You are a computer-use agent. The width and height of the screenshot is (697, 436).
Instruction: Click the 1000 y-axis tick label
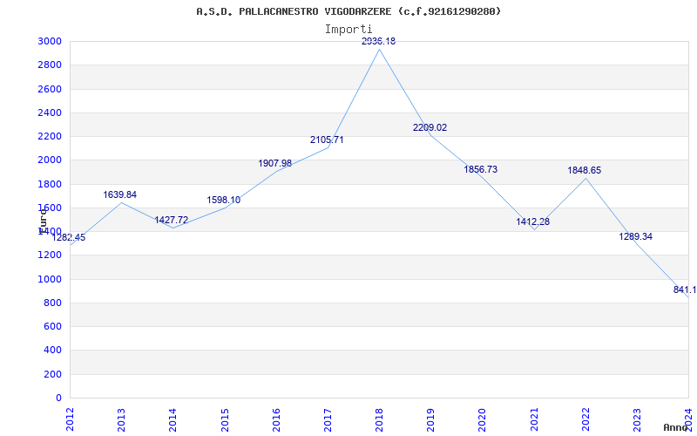pyautogui.click(x=50, y=279)
